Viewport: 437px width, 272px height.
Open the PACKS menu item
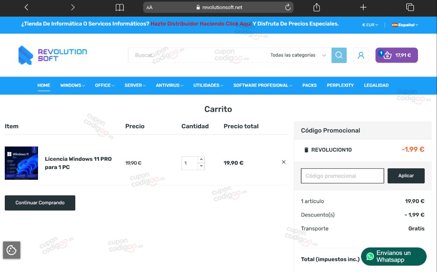coord(309,86)
